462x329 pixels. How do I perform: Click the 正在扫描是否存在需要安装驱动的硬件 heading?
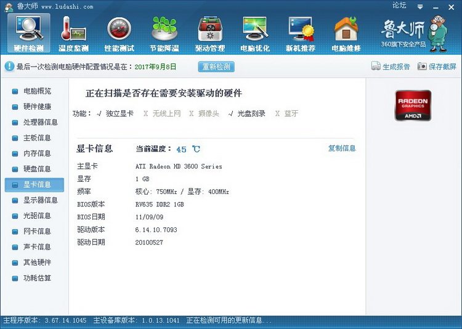tap(164, 94)
